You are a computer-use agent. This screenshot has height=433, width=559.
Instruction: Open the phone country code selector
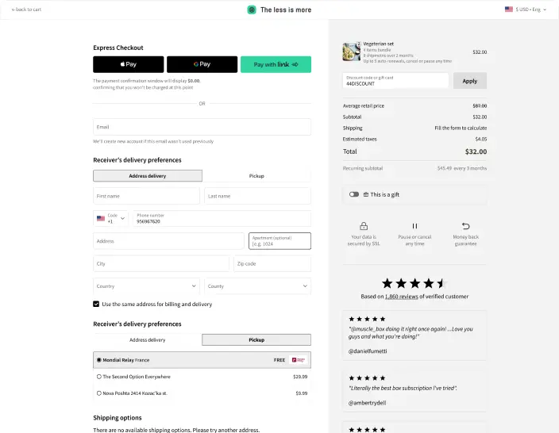coord(110,218)
